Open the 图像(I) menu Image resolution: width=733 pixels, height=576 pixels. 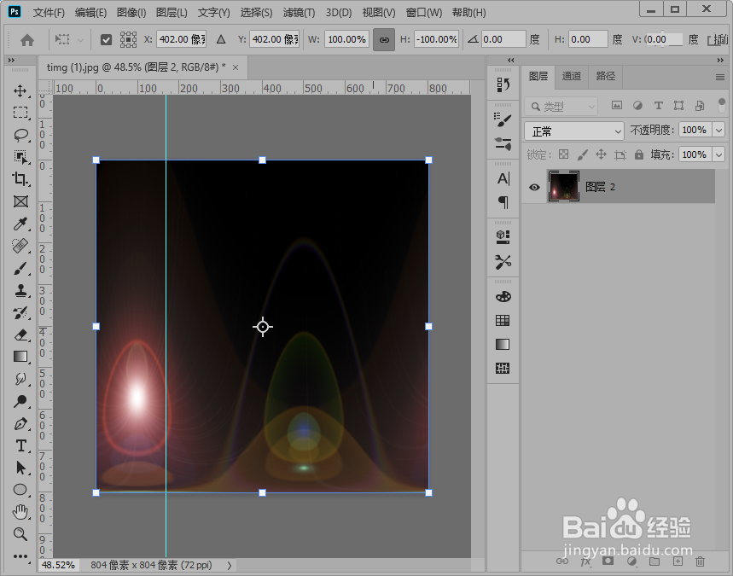pyautogui.click(x=131, y=13)
